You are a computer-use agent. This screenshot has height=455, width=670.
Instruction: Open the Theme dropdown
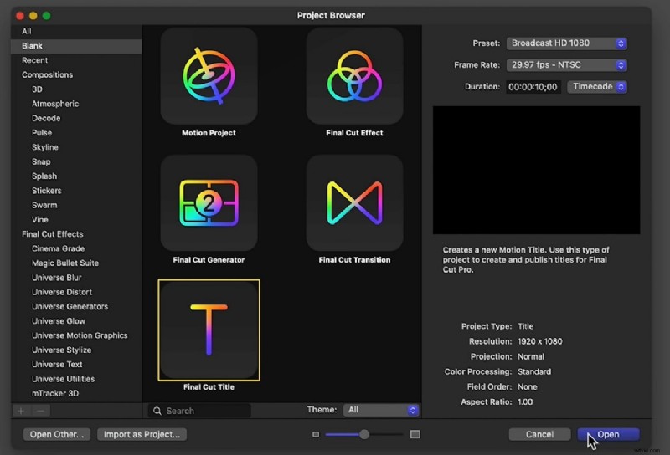[x=381, y=410]
